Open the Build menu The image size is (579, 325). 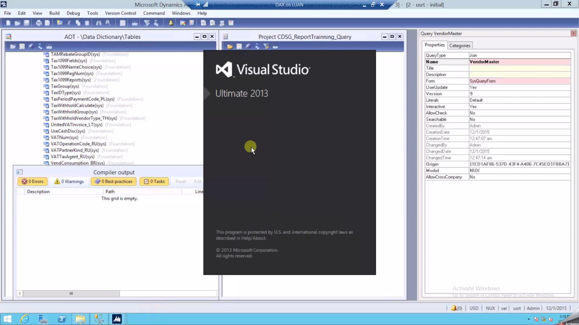pos(54,13)
